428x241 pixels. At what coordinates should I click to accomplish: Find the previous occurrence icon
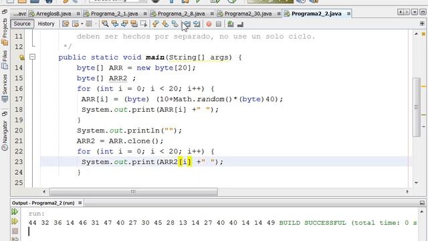tap(115, 24)
